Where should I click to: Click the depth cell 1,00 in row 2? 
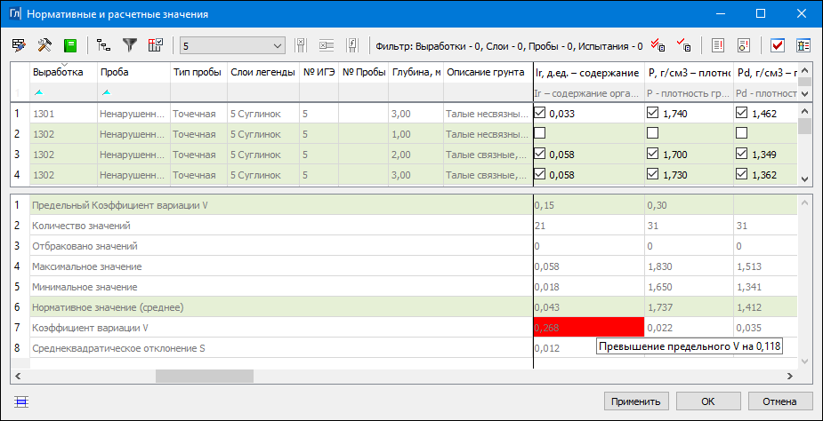(416, 134)
